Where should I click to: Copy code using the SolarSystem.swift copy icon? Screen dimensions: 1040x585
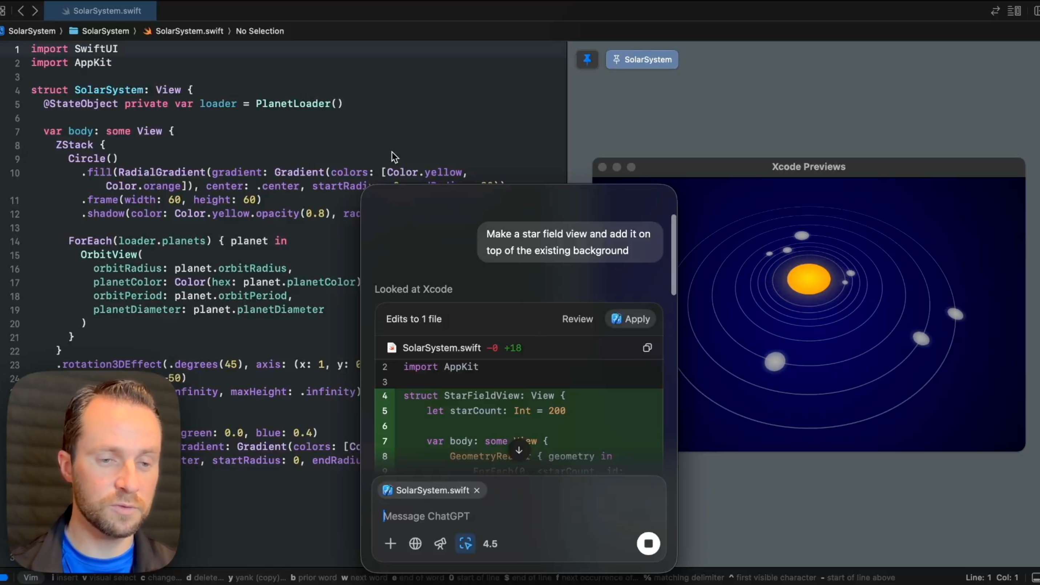click(647, 348)
